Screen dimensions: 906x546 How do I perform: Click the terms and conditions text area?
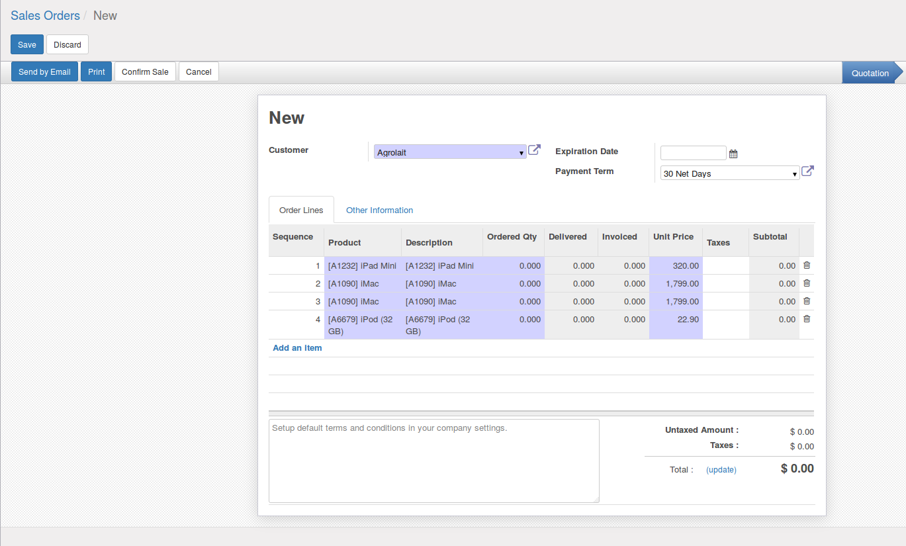tap(434, 461)
